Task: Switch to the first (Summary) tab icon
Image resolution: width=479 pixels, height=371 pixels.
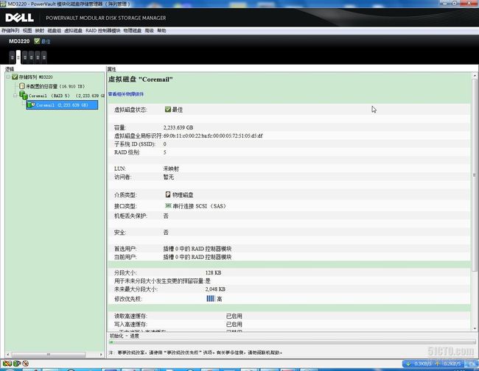Action: pos(13,57)
